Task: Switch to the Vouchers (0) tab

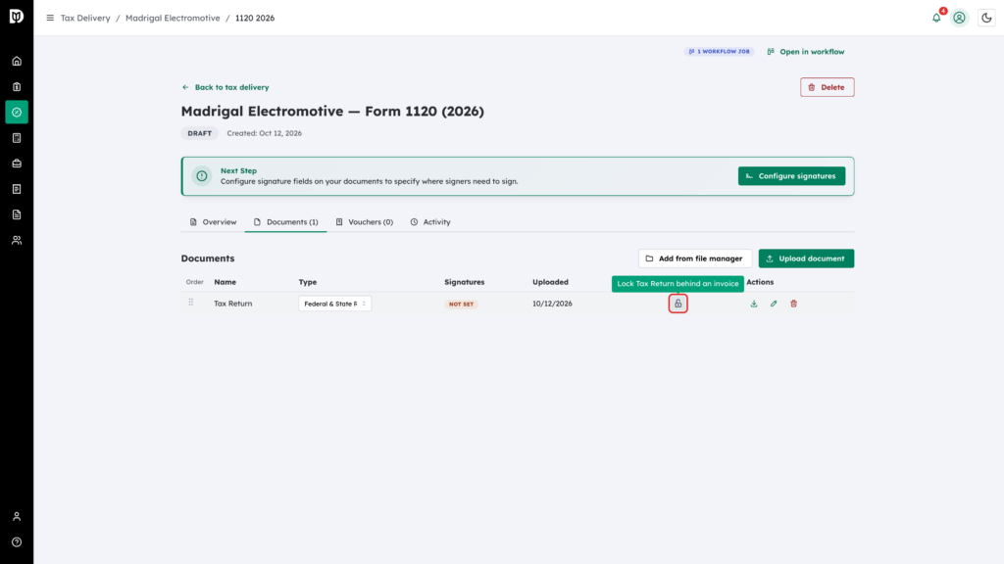Action: point(365,222)
